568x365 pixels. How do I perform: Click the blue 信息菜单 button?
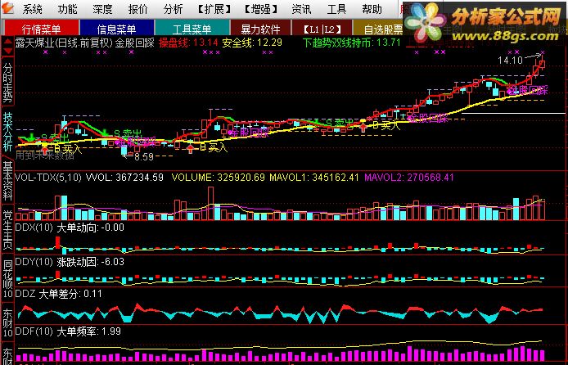click(x=117, y=29)
